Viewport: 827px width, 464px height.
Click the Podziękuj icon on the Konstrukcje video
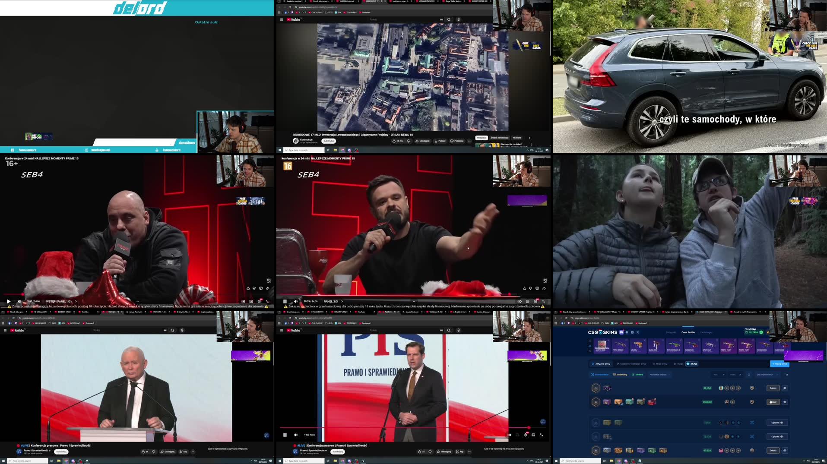pyautogui.click(x=457, y=141)
